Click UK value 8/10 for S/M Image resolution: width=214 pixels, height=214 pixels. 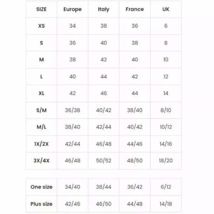166,110
